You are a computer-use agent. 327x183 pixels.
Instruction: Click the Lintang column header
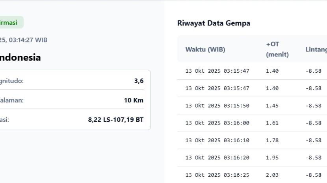pyautogui.click(x=316, y=49)
